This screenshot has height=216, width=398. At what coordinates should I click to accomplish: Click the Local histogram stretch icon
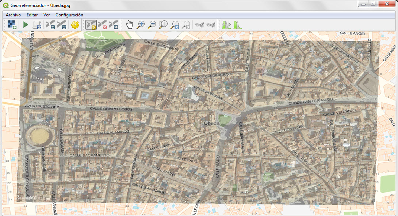[x=238, y=25]
